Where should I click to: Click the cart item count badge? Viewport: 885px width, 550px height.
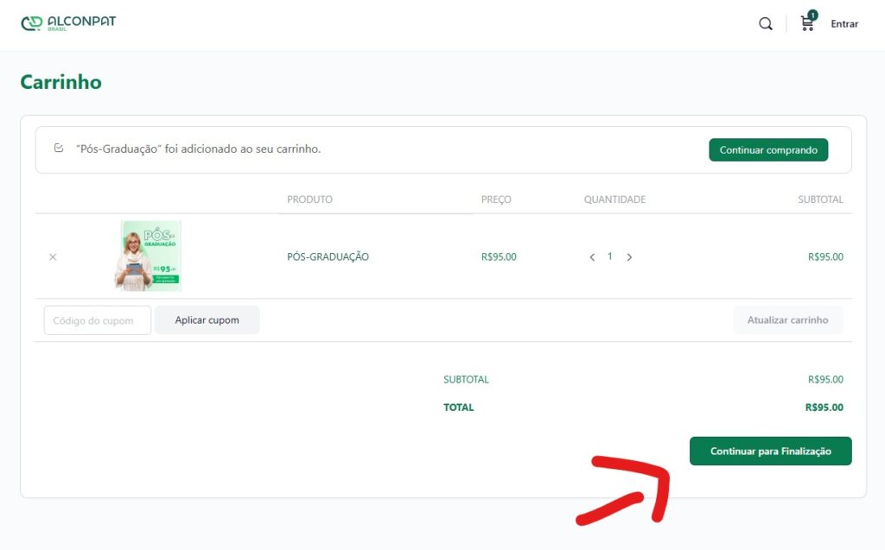[812, 15]
